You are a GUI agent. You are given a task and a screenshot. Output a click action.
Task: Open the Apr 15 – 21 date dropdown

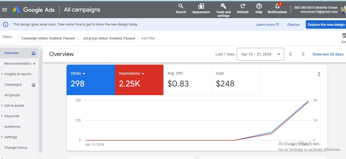click(260, 54)
